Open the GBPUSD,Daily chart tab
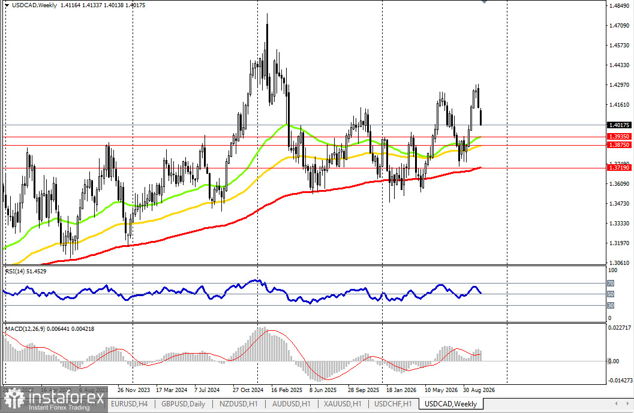The width and height of the screenshot is (634, 413). click(183, 403)
